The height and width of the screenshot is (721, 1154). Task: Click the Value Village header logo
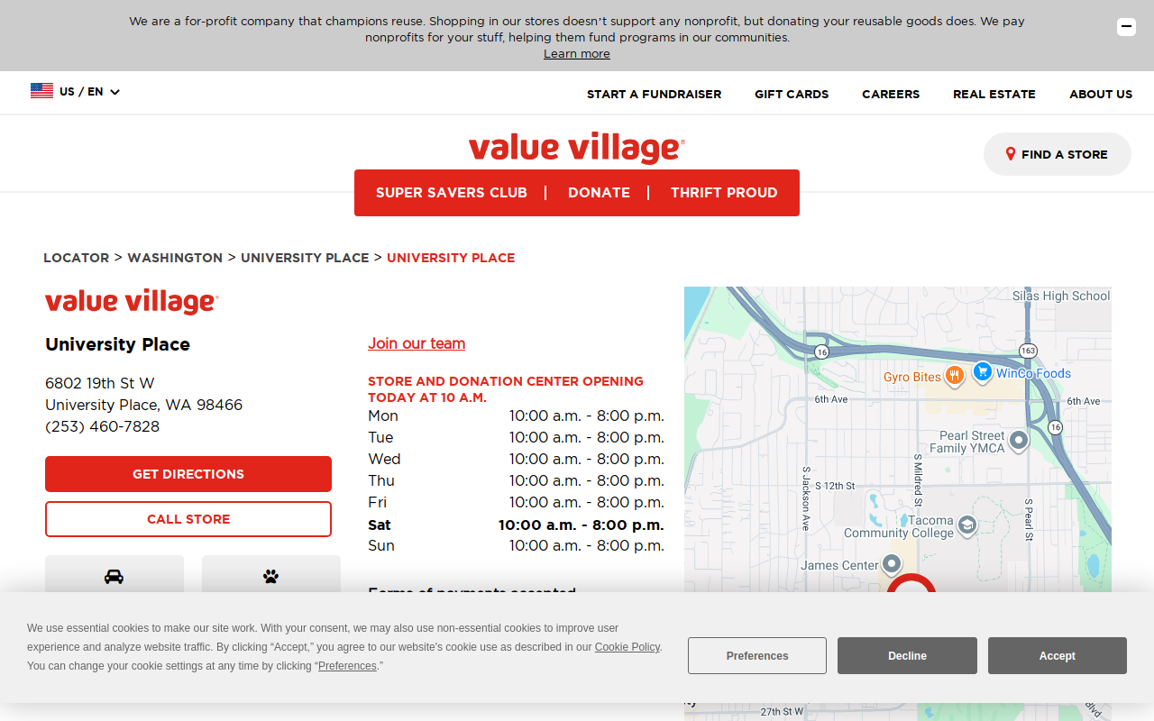577,148
